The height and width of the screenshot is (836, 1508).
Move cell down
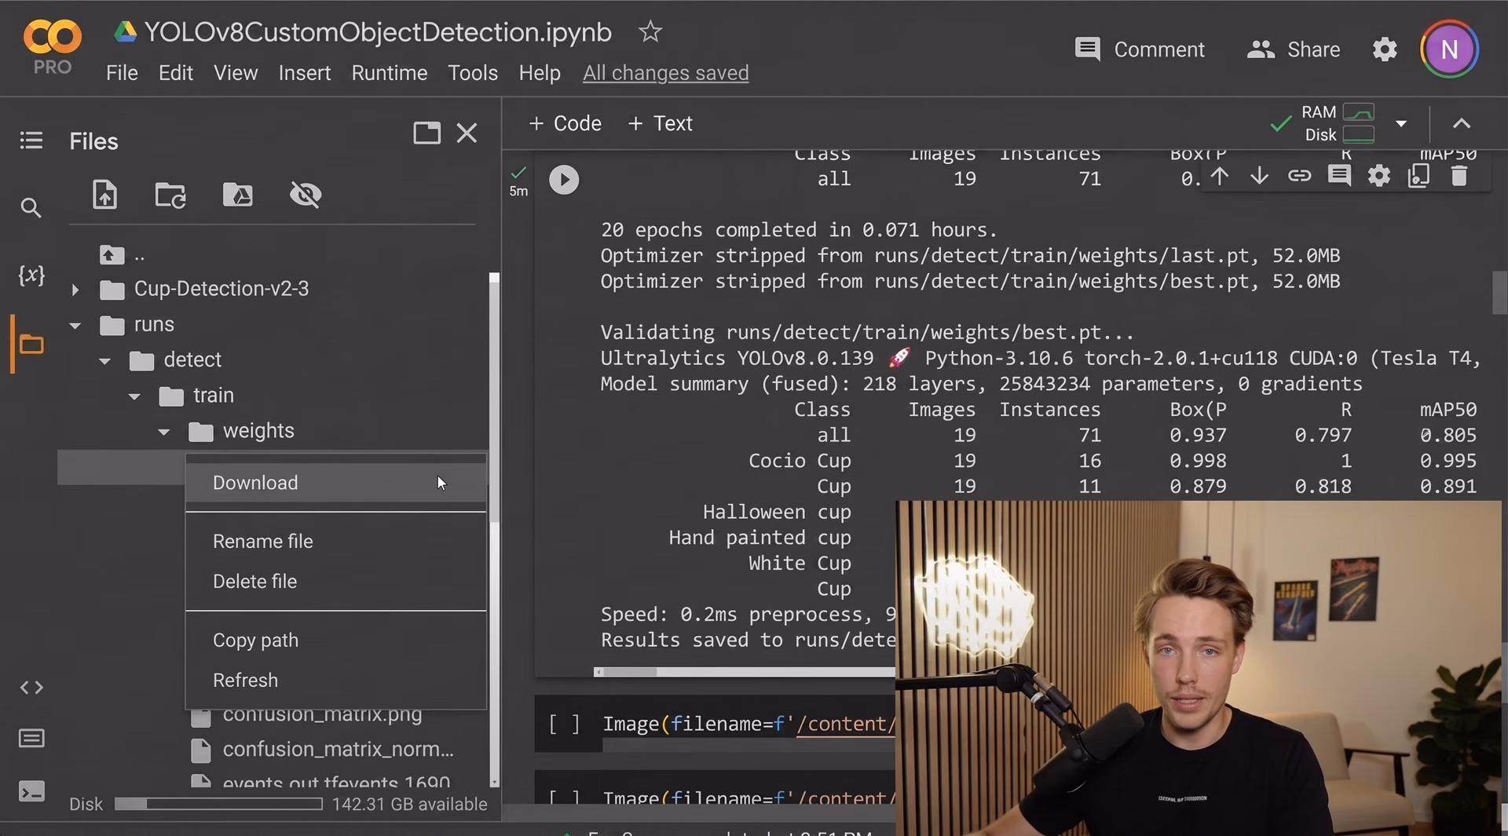1259,176
